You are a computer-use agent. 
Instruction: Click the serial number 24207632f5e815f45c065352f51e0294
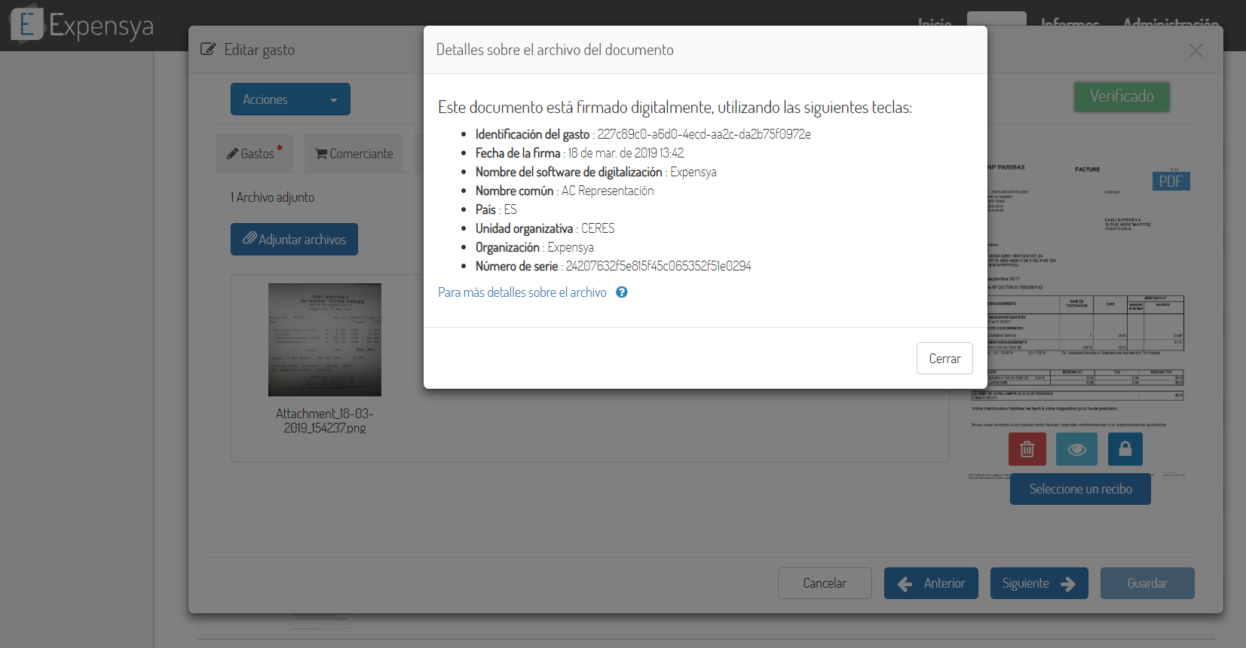click(658, 266)
